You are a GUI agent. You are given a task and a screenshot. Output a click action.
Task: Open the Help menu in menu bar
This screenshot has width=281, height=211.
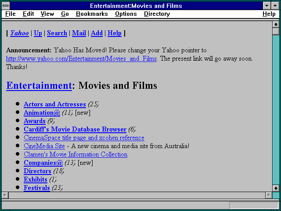coord(269,14)
